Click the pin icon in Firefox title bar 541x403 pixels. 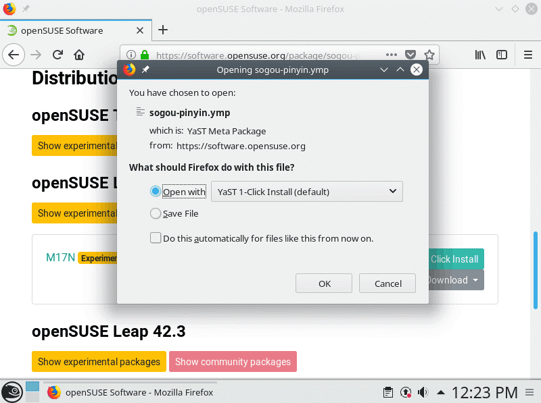pyautogui.click(x=26, y=9)
